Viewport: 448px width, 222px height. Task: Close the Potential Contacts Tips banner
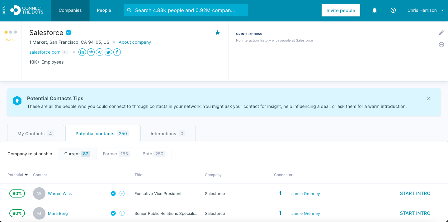click(429, 98)
